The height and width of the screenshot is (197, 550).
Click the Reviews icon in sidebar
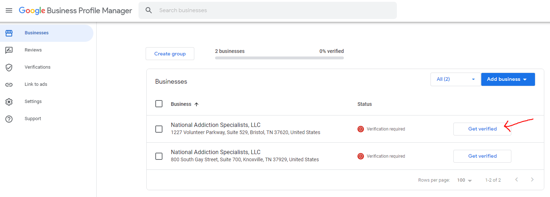(x=9, y=50)
